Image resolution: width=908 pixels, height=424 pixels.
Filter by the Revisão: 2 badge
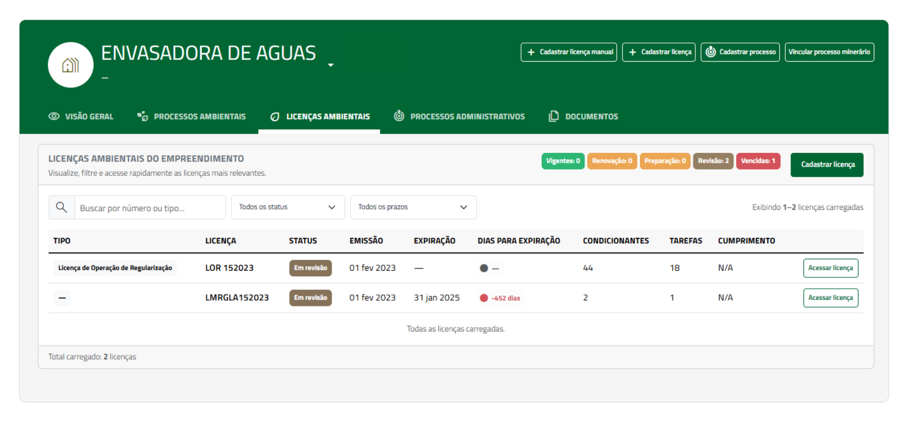pos(713,161)
